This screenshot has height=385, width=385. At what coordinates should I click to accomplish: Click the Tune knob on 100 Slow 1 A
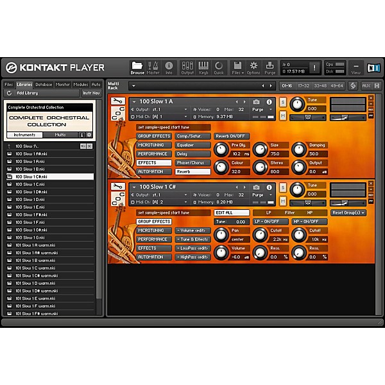click(x=297, y=104)
